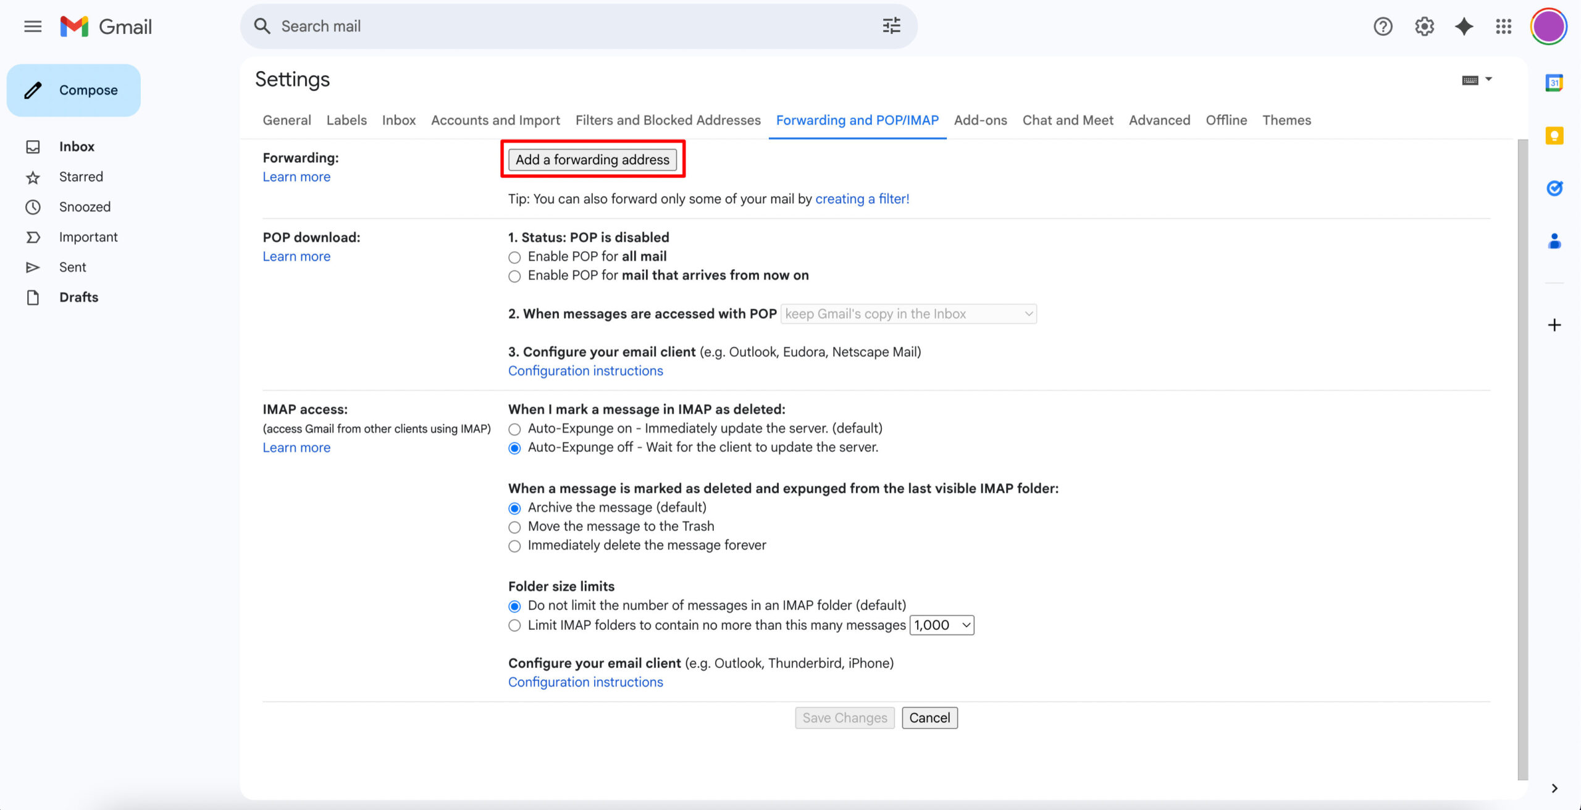Click the Starred star icon
The image size is (1581, 810).
click(33, 177)
